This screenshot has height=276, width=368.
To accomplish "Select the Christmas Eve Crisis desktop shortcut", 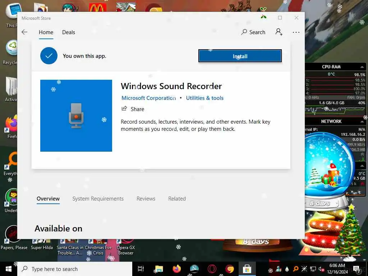I will 98,247.
